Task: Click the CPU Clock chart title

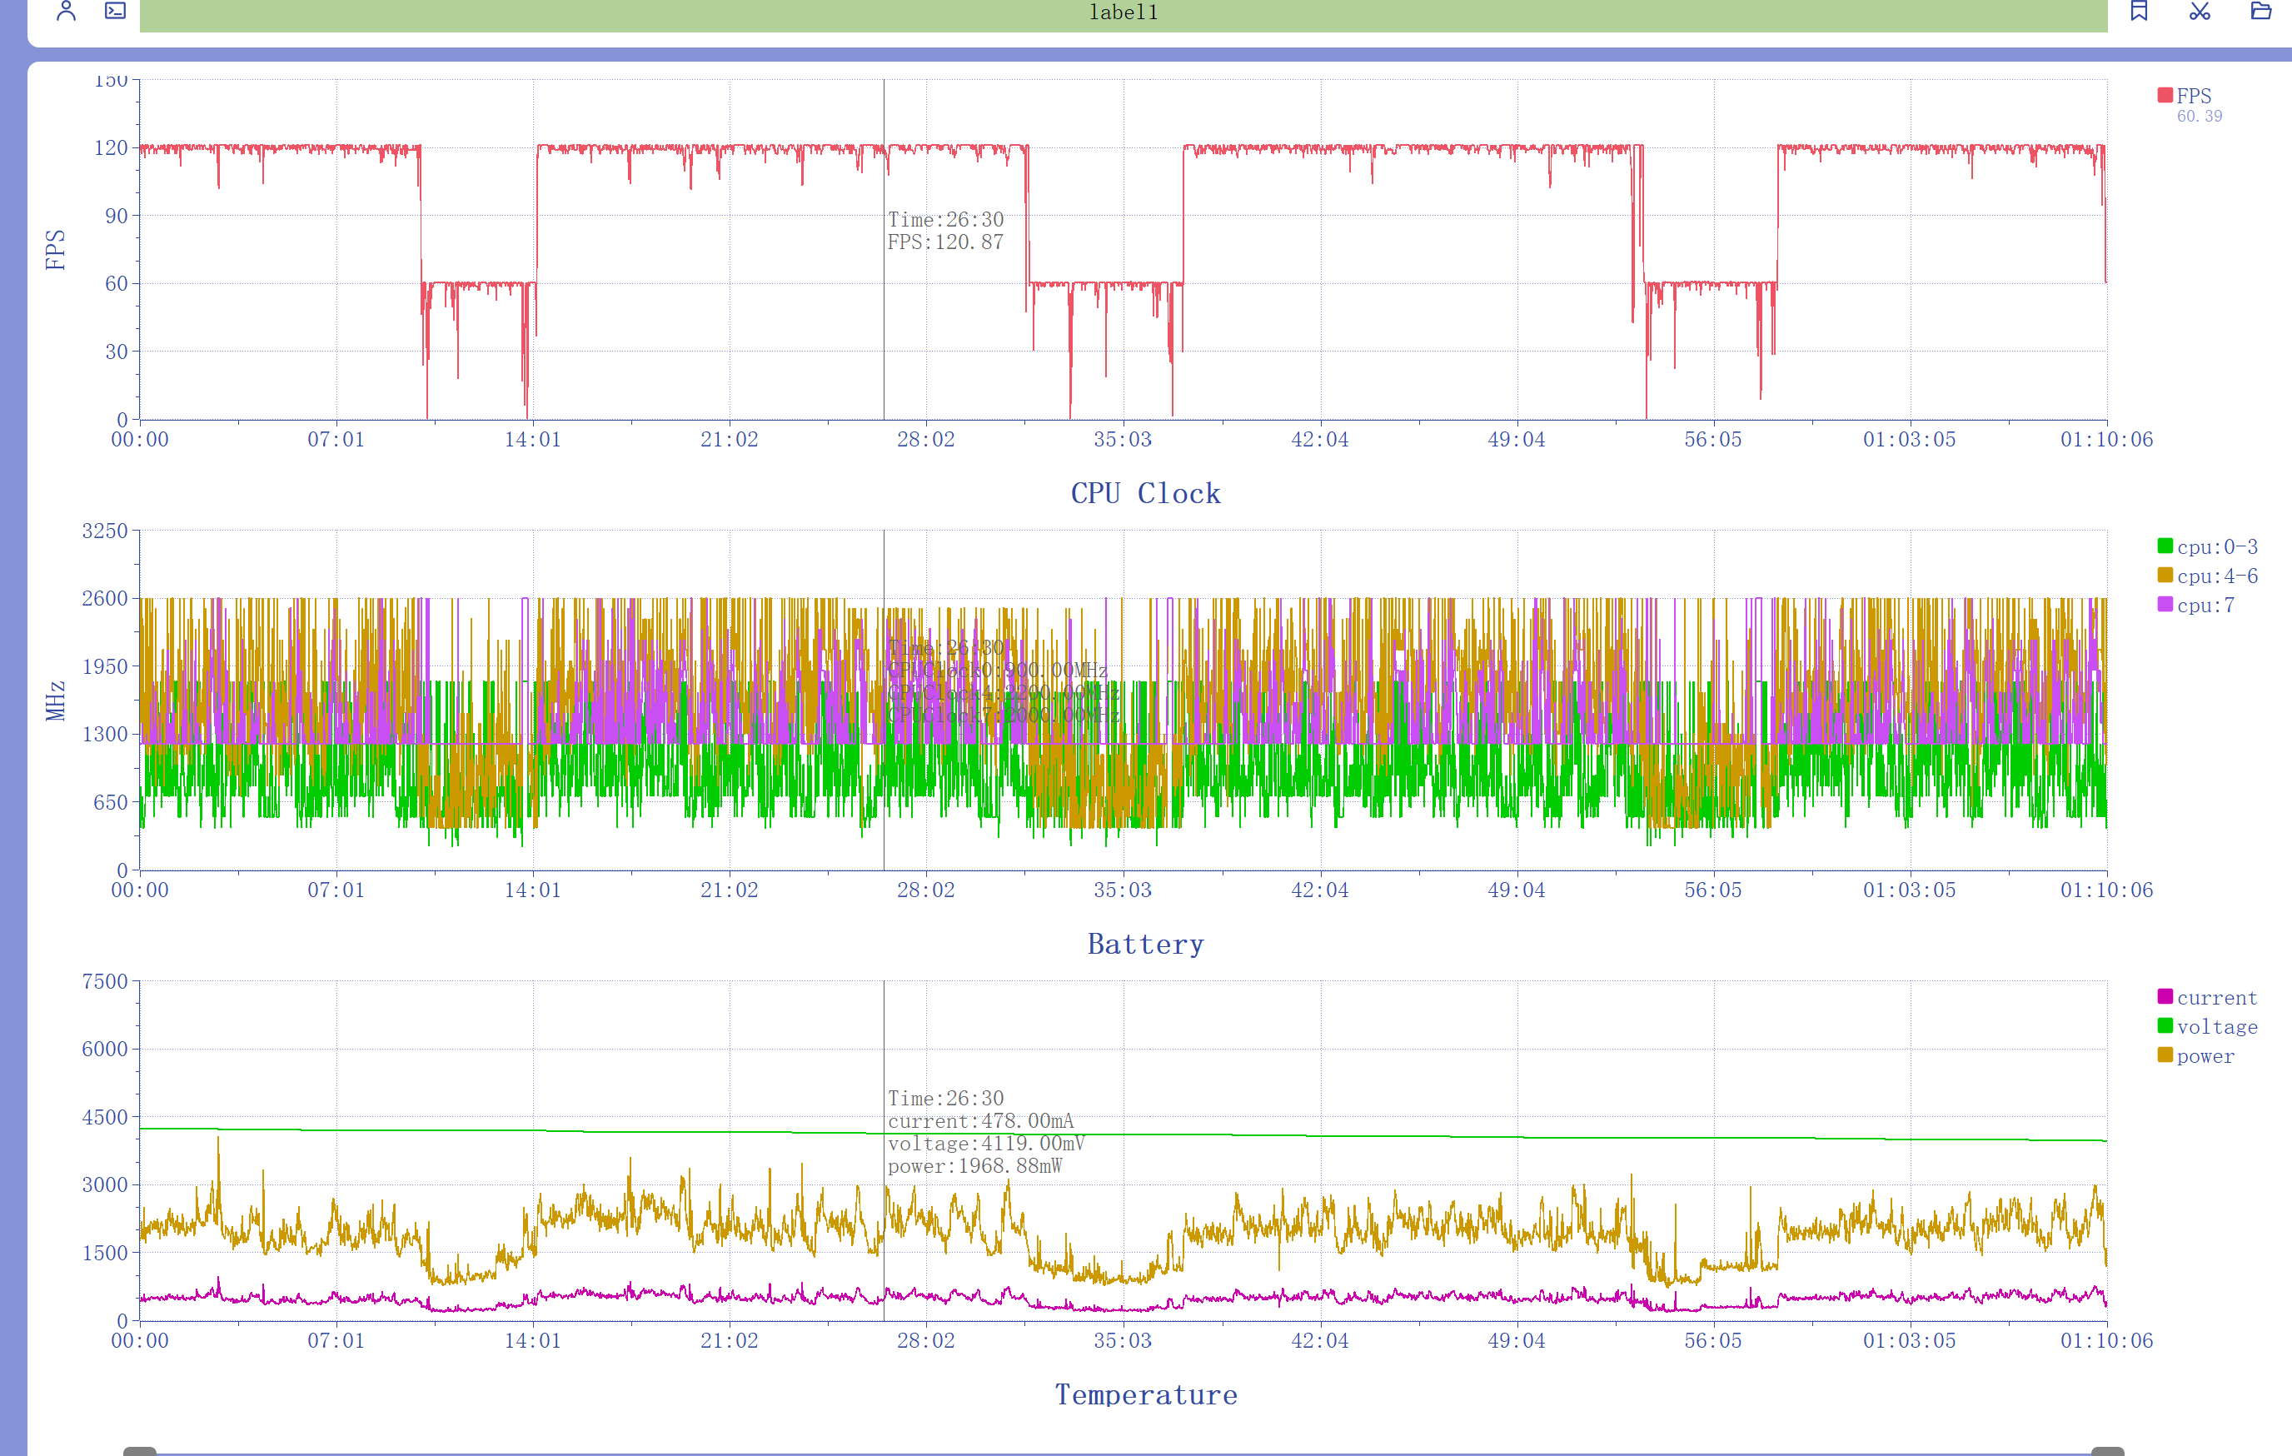Action: (1146, 493)
